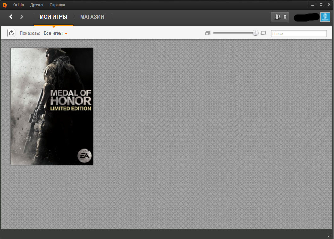
Task: Open the Справка menu
Action: tap(57, 5)
